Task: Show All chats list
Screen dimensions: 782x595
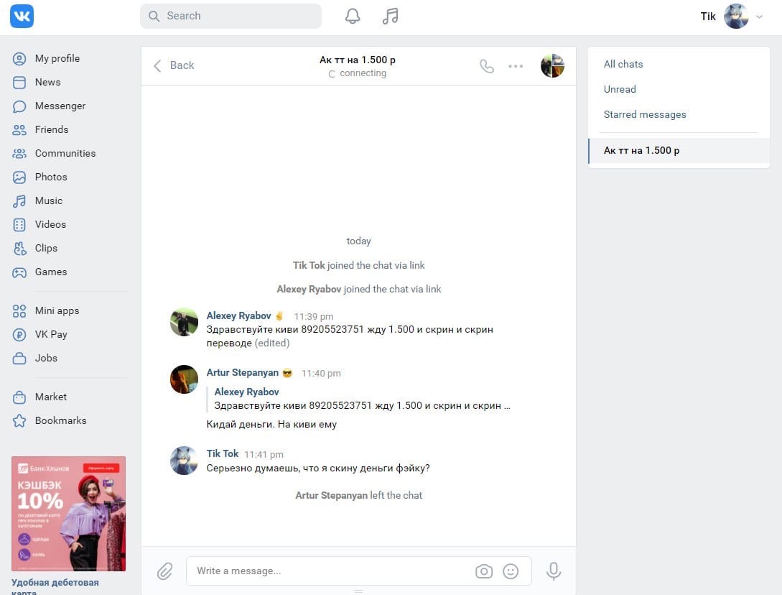Action: [623, 64]
